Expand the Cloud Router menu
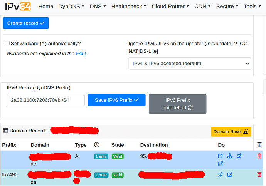The height and width of the screenshot is (186, 266). point(170,7)
